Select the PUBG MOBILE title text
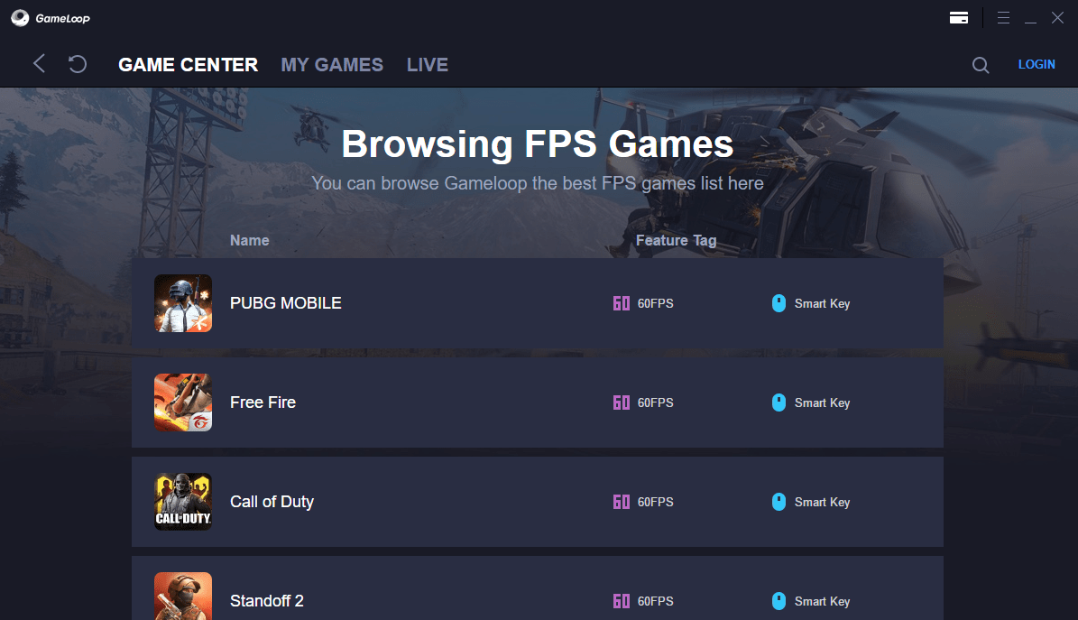The image size is (1078, 620). pos(285,303)
